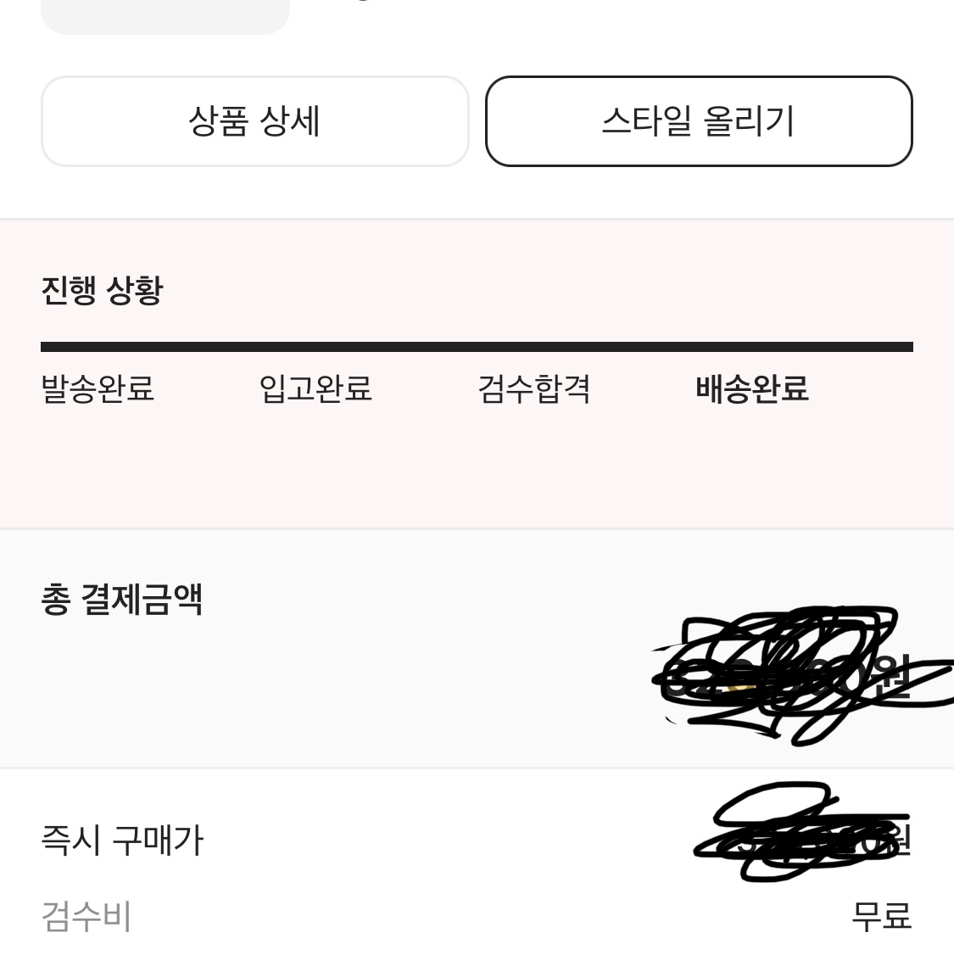The height and width of the screenshot is (955, 954).
Task: Open the 상품 상세 product details button
Action: click(254, 120)
